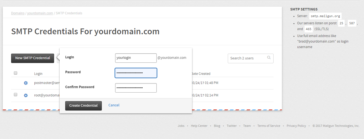Open the Help Center footer link
The image size is (364, 139).
(199, 126)
